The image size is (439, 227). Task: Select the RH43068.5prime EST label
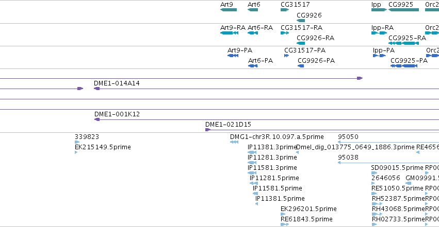(398, 209)
